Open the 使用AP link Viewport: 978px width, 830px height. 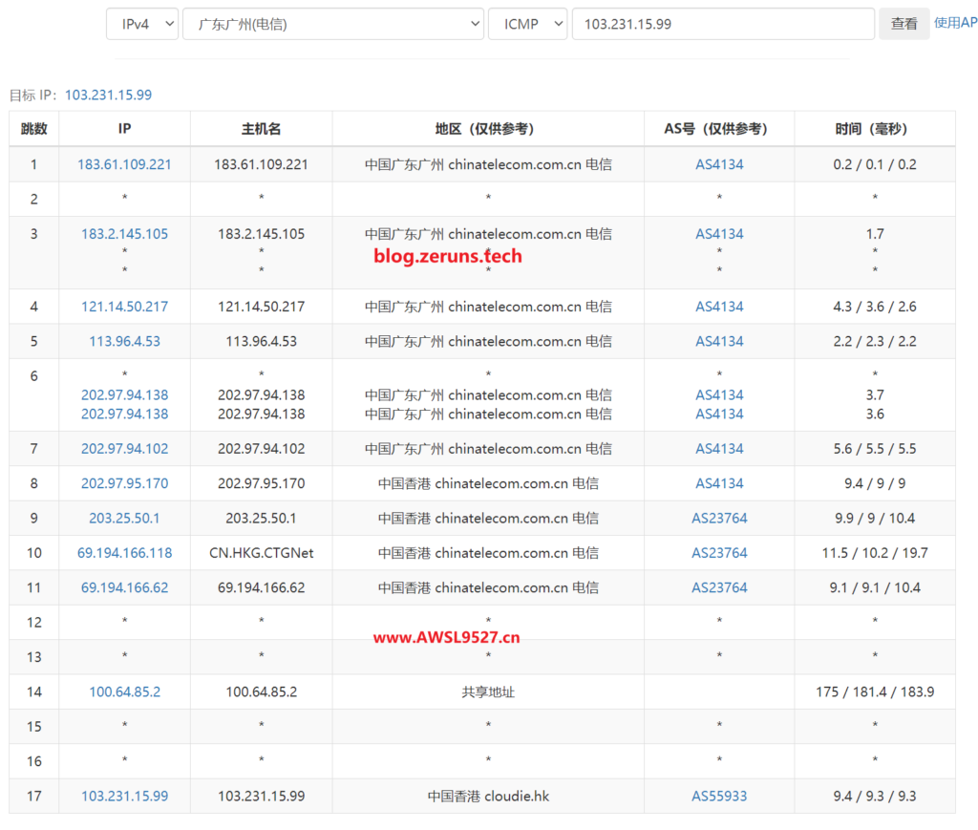pos(955,23)
